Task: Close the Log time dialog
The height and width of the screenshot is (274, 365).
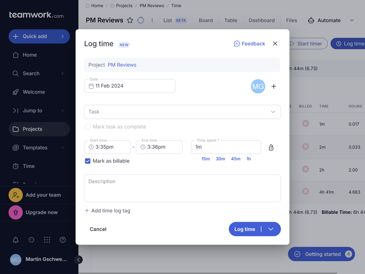Action: coord(275,43)
